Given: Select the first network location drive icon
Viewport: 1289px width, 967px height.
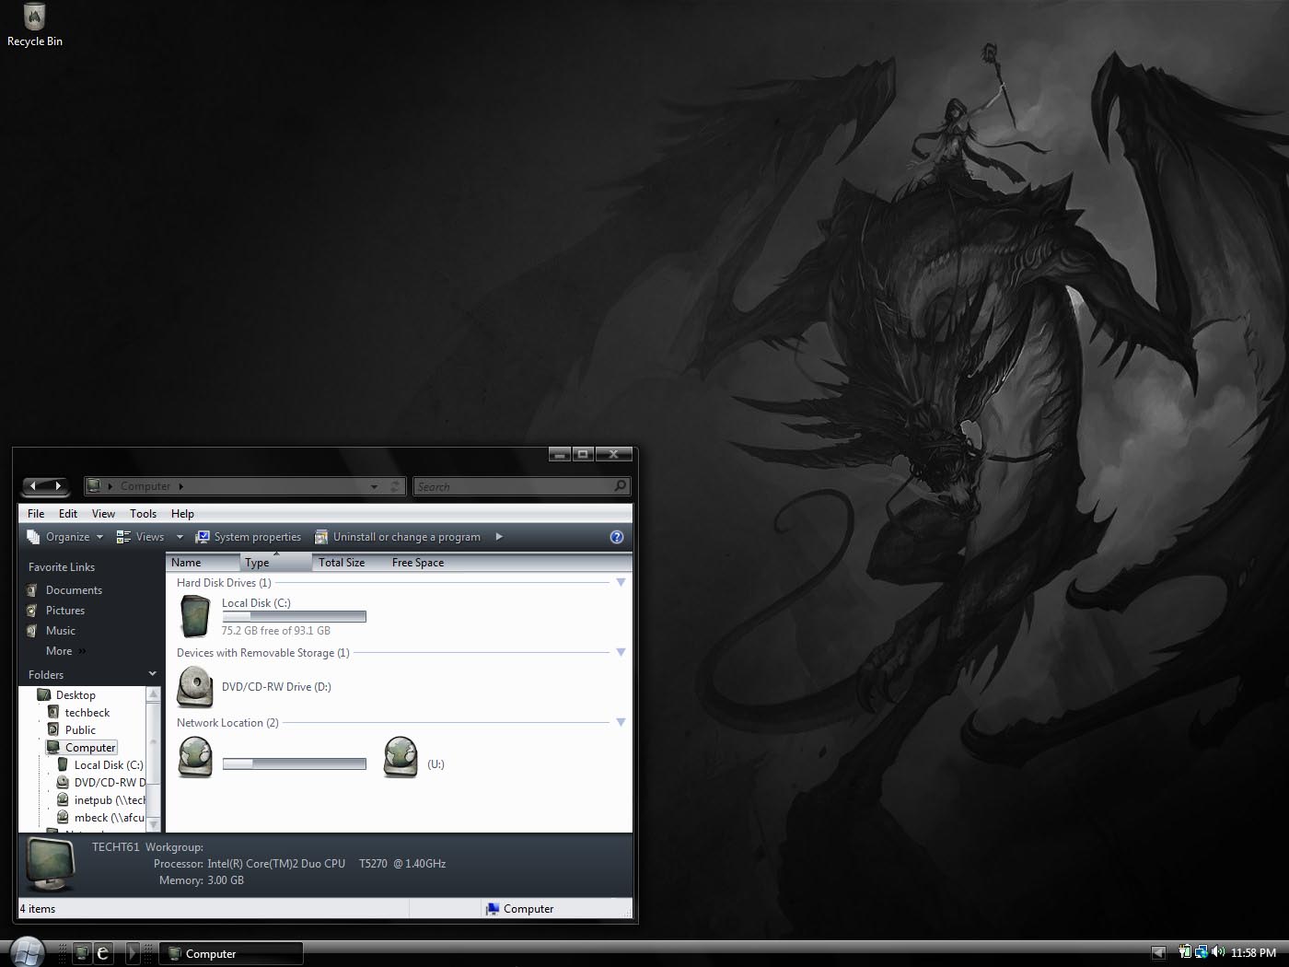Looking at the screenshot, I should (x=195, y=757).
